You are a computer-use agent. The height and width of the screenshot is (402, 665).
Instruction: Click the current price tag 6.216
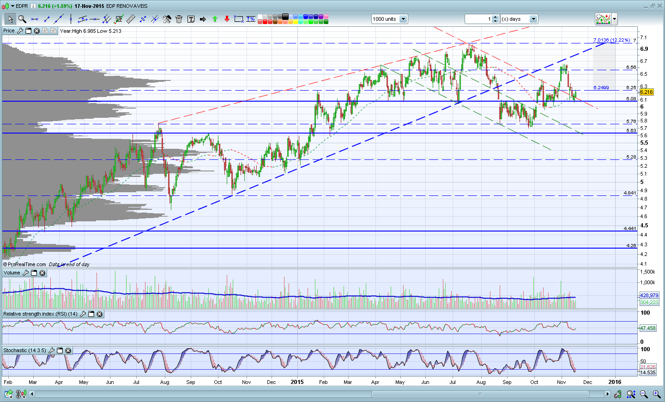[x=646, y=92]
